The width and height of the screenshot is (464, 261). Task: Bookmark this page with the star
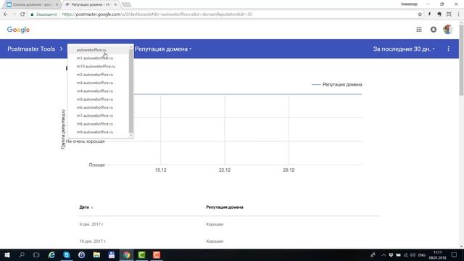pyautogui.click(x=420, y=14)
